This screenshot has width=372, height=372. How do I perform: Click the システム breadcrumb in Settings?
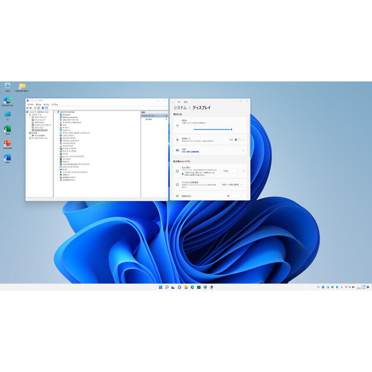pos(180,108)
